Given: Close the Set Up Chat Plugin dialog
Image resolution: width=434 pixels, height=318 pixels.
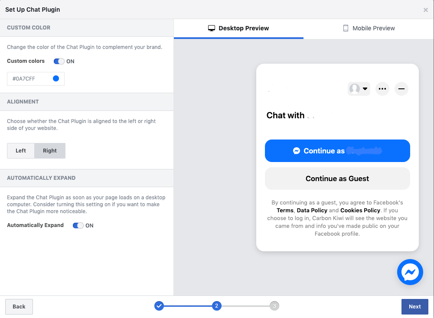Looking at the screenshot, I should click(426, 10).
